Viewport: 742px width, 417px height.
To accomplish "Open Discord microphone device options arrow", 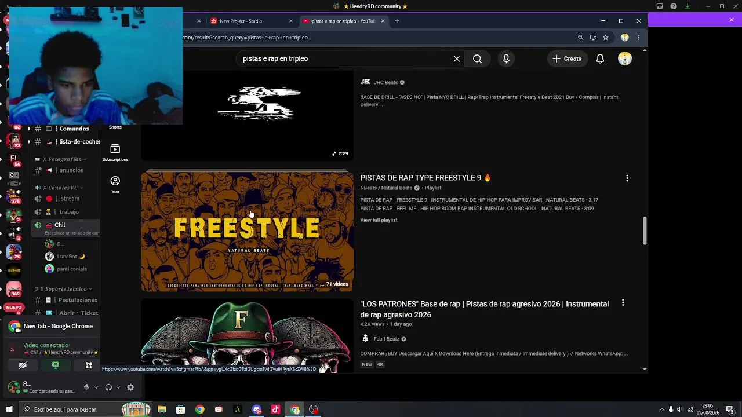I will (96, 387).
